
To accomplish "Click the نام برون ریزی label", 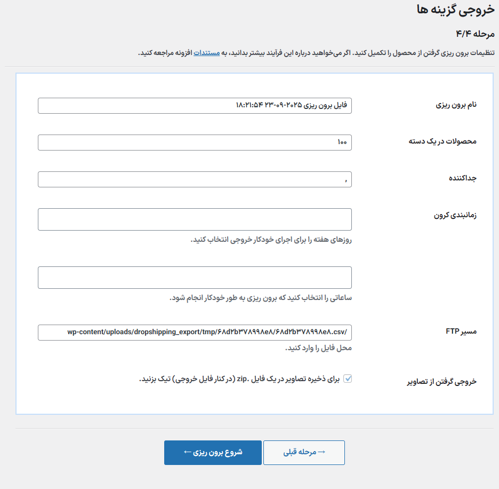I will click(456, 105).
